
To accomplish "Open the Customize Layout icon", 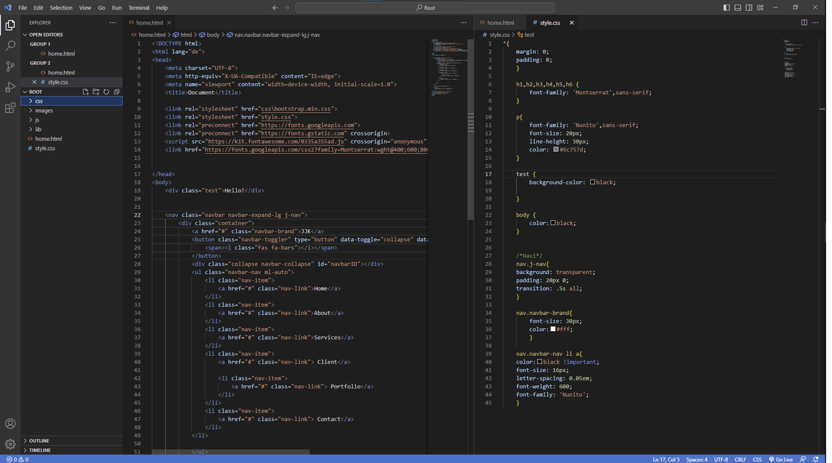I will 760,8.
